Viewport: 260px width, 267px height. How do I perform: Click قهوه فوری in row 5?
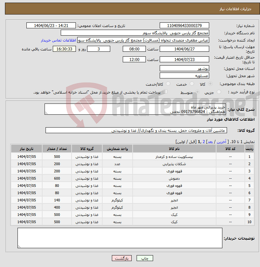(174, 186)
